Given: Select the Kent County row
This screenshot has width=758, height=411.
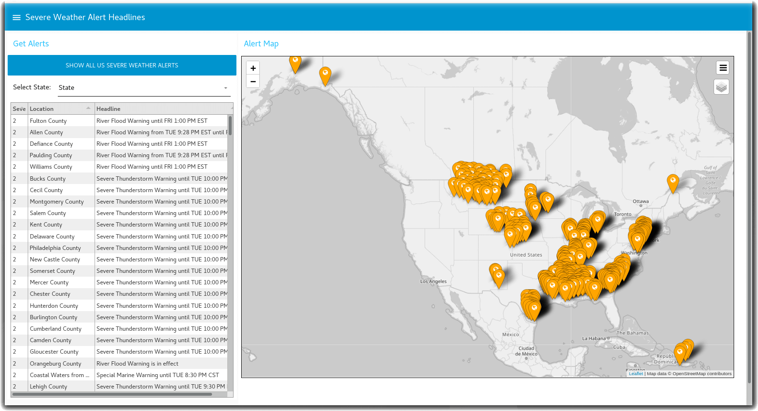Looking at the screenshot, I should click(119, 225).
